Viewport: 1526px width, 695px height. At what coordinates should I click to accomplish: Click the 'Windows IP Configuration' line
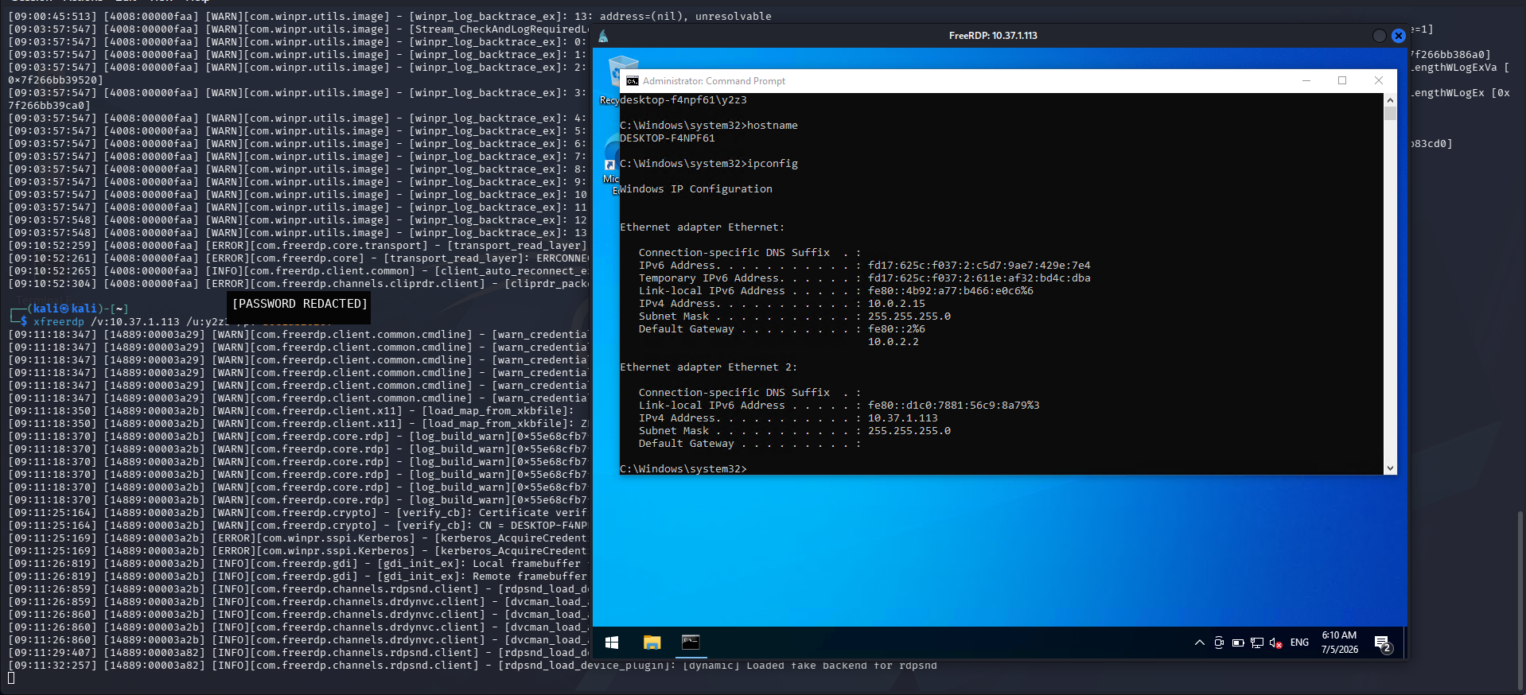[x=696, y=189]
